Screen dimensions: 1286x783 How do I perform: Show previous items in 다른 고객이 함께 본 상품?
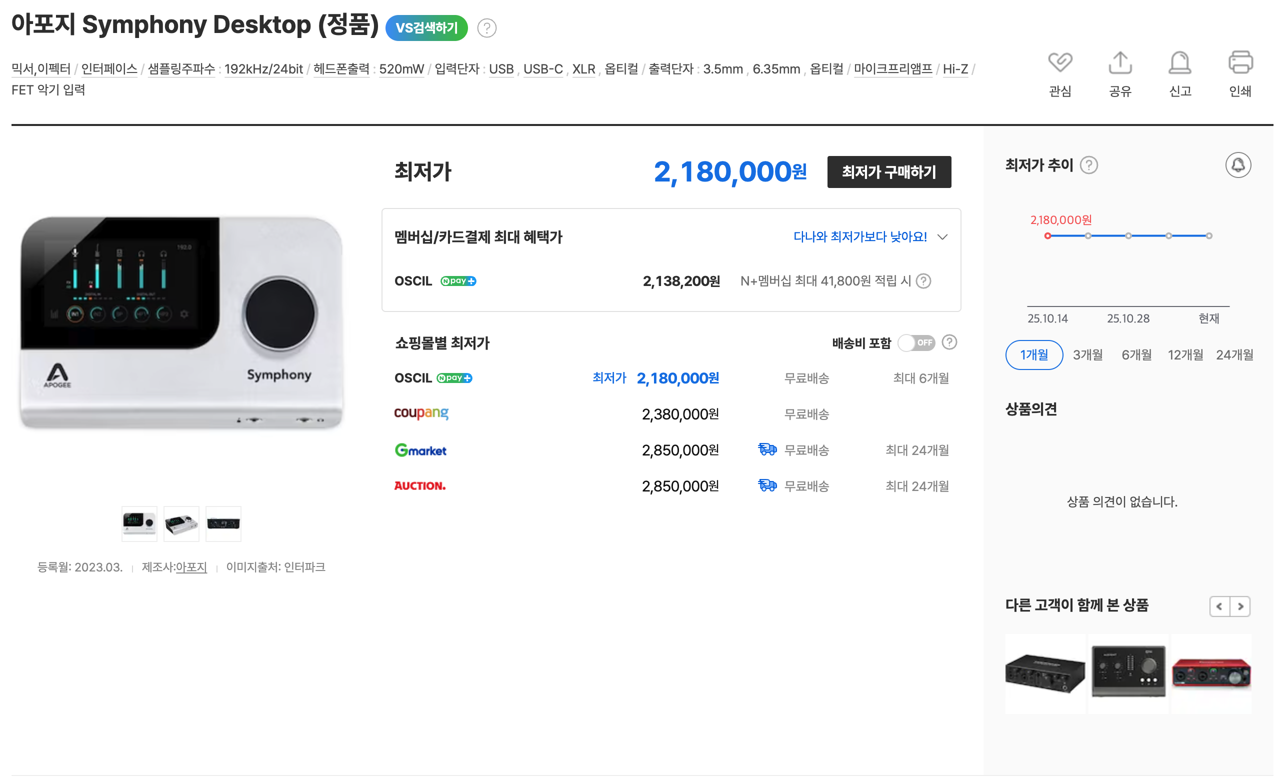1219,606
